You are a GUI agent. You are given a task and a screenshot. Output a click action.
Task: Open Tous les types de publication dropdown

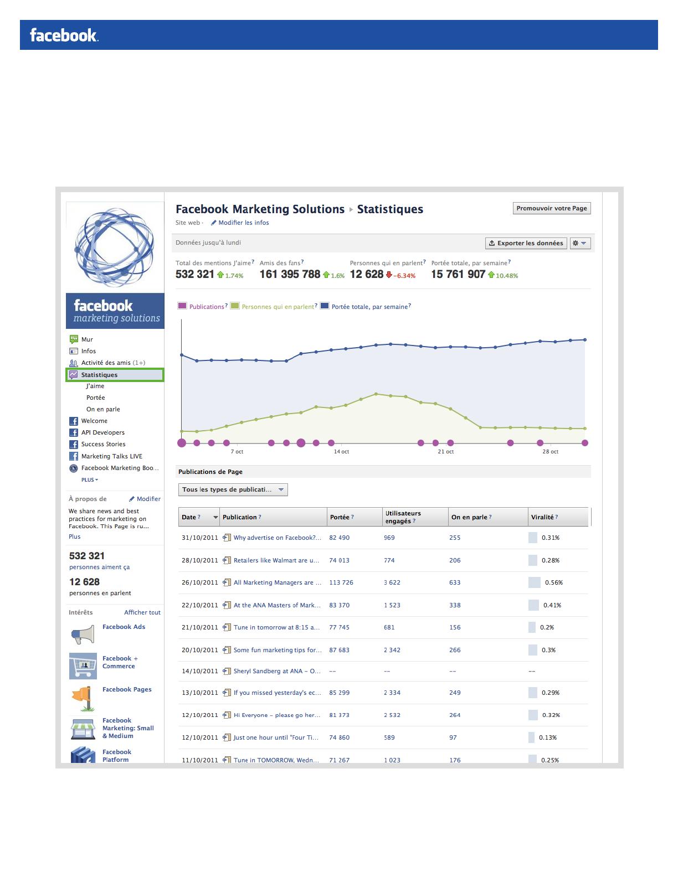click(x=233, y=489)
